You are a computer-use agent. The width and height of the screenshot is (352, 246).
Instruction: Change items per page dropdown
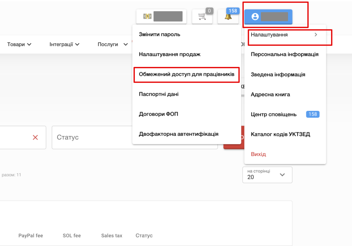click(267, 175)
